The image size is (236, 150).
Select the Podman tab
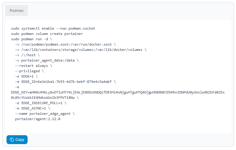point(17,11)
